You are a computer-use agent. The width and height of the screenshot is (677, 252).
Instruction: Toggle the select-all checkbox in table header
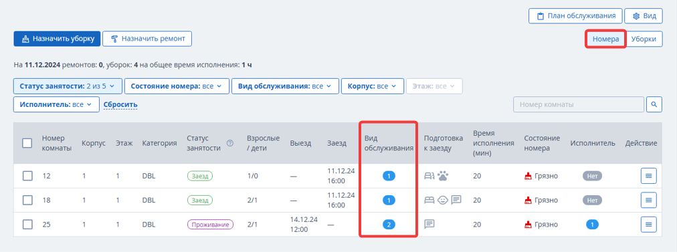click(27, 143)
